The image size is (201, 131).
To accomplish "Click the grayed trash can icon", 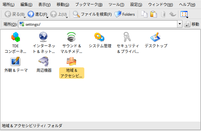I will 163,14.
